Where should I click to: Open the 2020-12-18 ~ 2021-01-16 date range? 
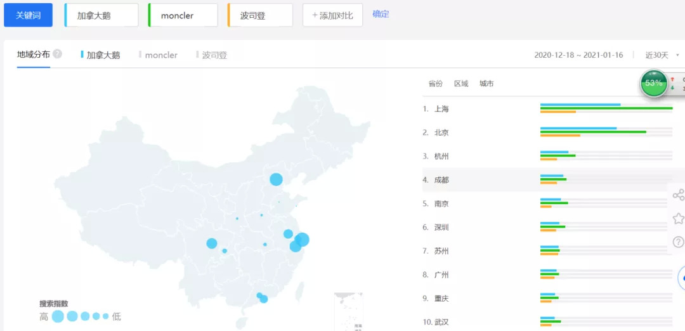click(x=578, y=55)
